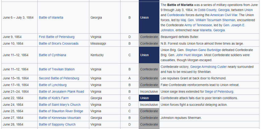This screenshot has width=261, height=129.
Task: Follow the Battle of Sappony Church link
Action: click(x=57, y=124)
